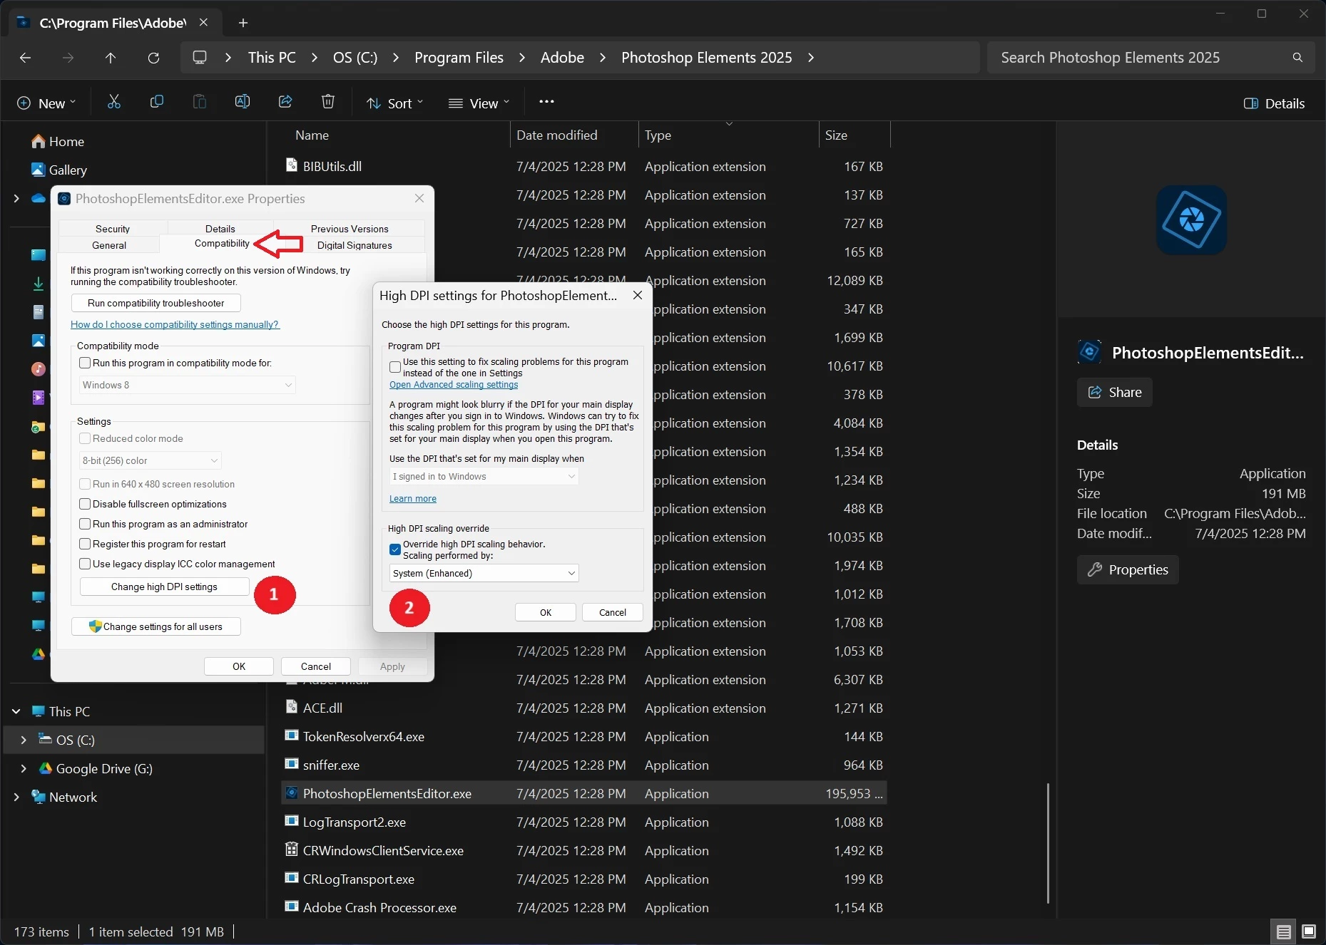Screen dimensions: 1326x945
Task: Click the Refresh icon beside address bar
Action: tap(153, 58)
